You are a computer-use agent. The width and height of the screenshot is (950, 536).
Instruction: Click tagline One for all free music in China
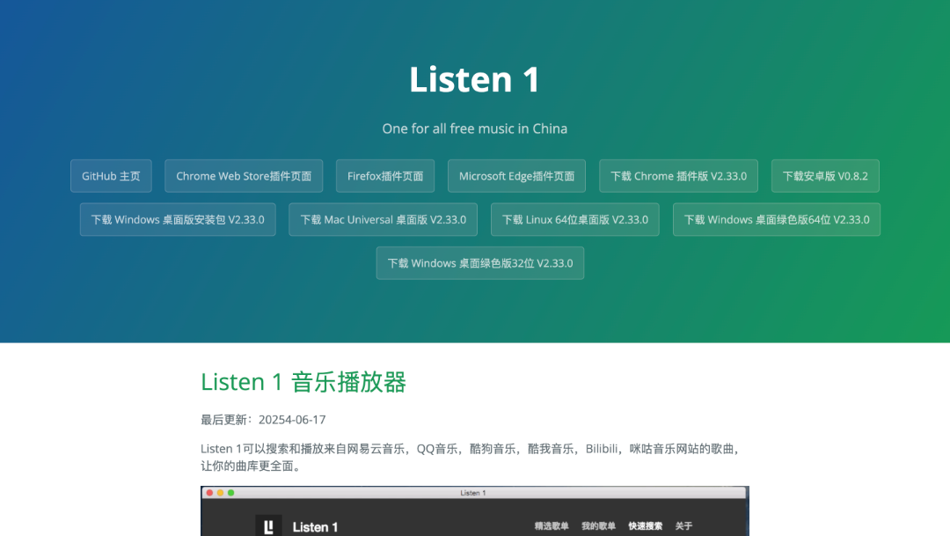coord(474,128)
